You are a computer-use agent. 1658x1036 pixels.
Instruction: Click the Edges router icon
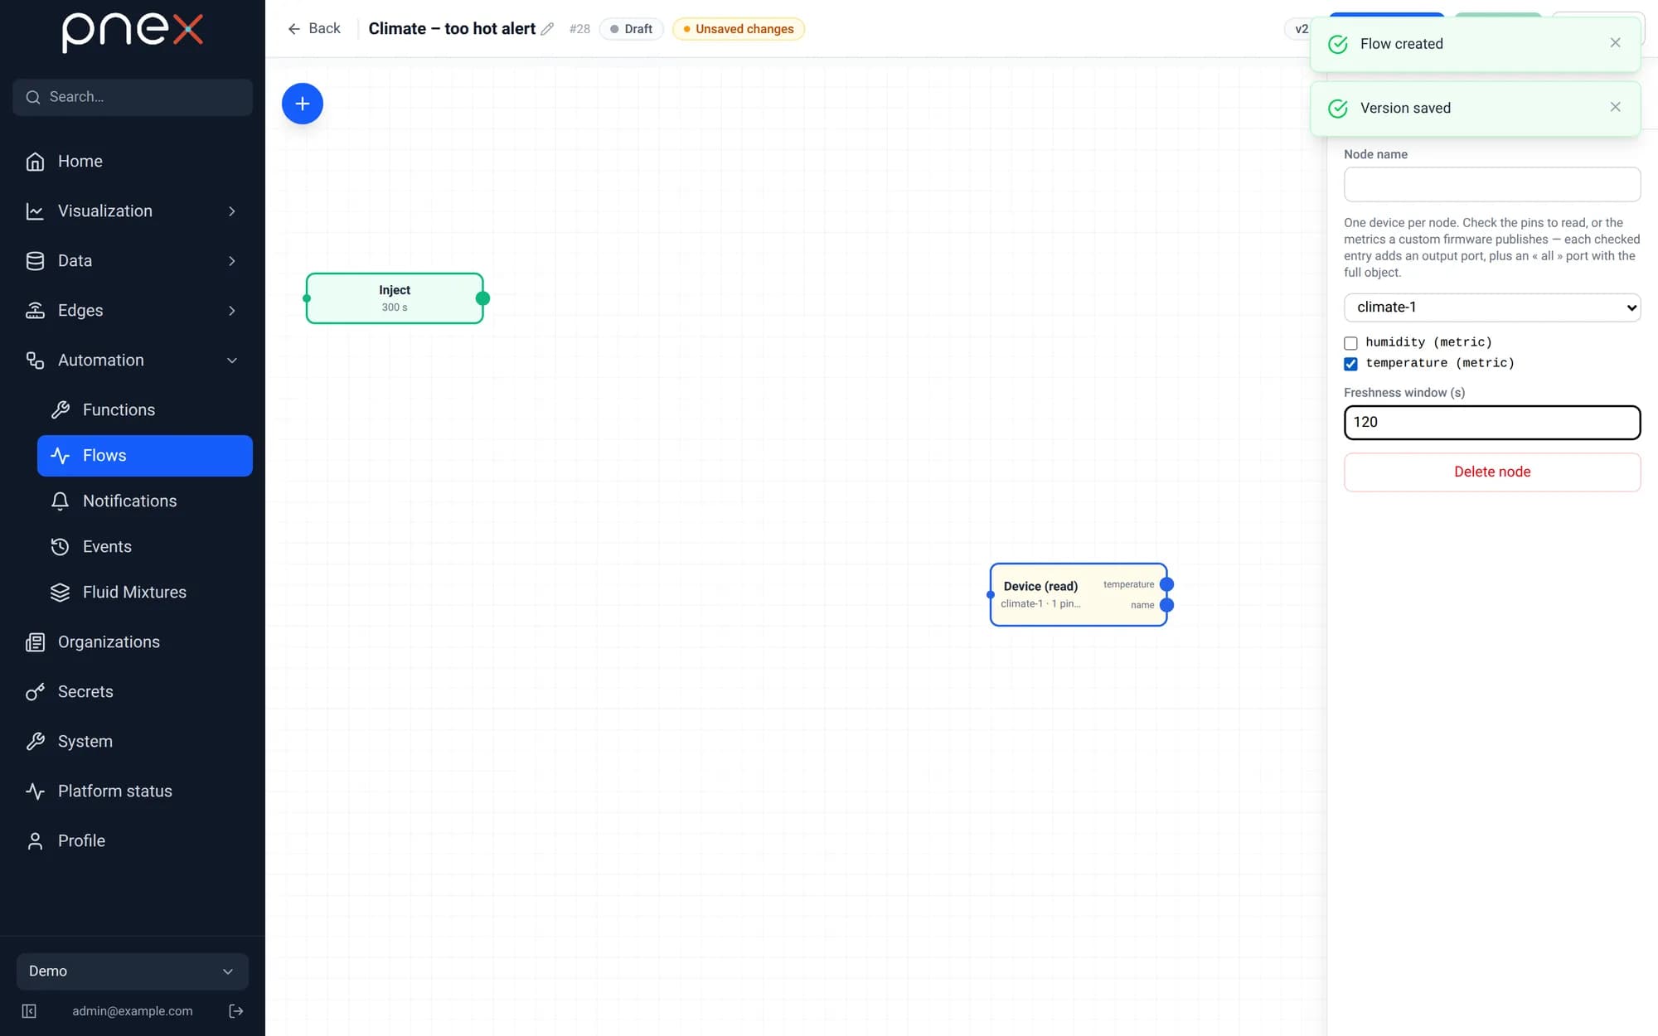(35, 311)
